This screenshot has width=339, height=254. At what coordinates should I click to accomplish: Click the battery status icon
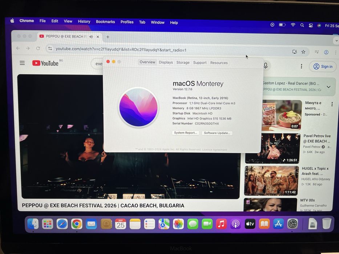282,25
